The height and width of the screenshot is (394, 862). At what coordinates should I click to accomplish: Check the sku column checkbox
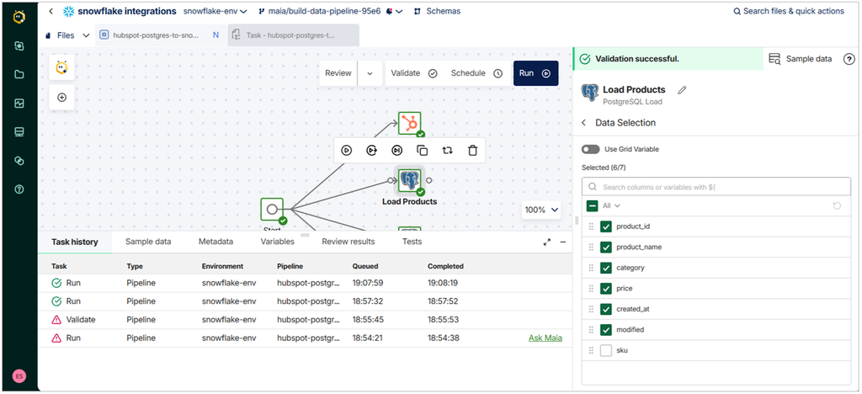coord(606,350)
